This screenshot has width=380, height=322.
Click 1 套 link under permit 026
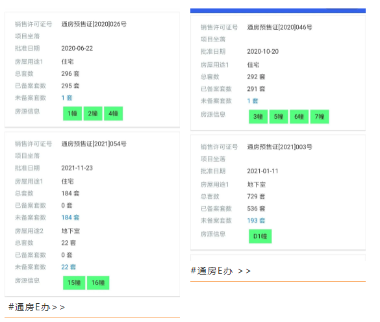[67, 98]
